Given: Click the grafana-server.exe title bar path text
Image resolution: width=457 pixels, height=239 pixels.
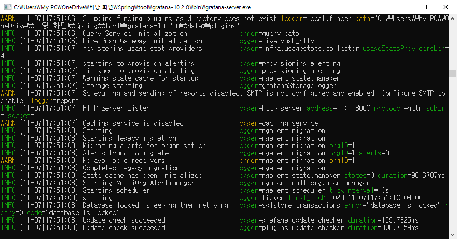Looking at the screenshot, I should pyautogui.click(x=132, y=7).
